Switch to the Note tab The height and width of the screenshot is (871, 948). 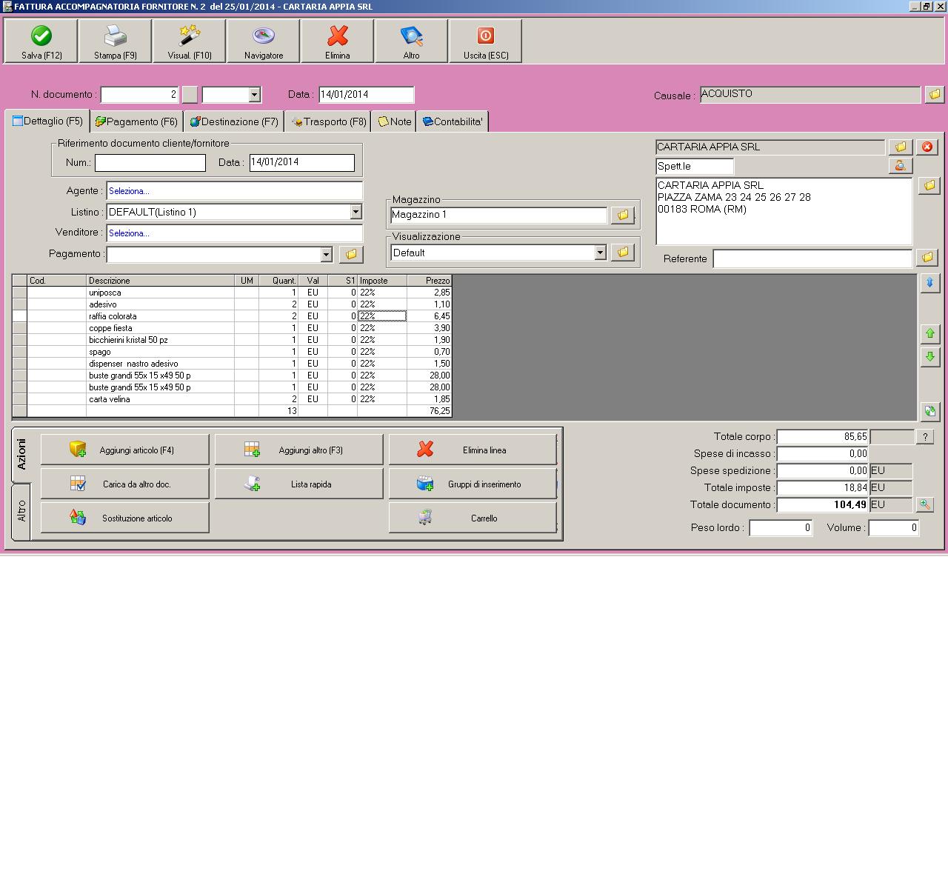point(394,121)
